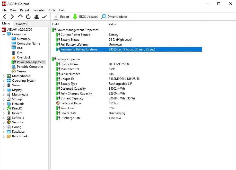Screen dimensions: 236x170
Task: Go forward with the right arrow toolbar icon
Action: tap(12, 17)
